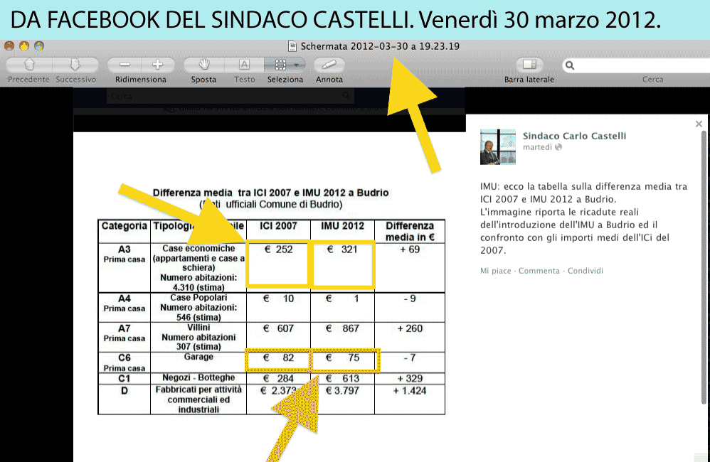
Task: Click the Villini cell
Action: 198,337
